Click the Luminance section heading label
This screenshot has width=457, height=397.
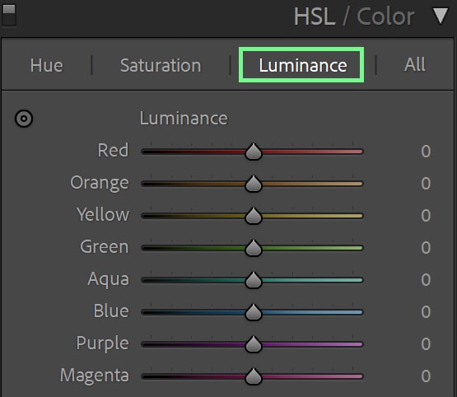pos(184,119)
